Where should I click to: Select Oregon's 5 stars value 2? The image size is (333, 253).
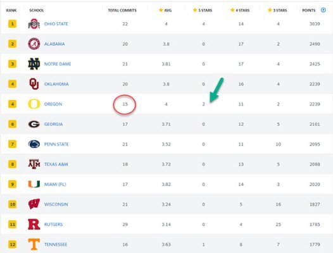[203, 104]
